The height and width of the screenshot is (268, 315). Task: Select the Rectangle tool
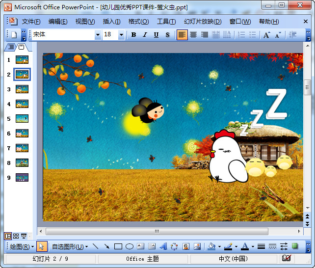click(118, 246)
